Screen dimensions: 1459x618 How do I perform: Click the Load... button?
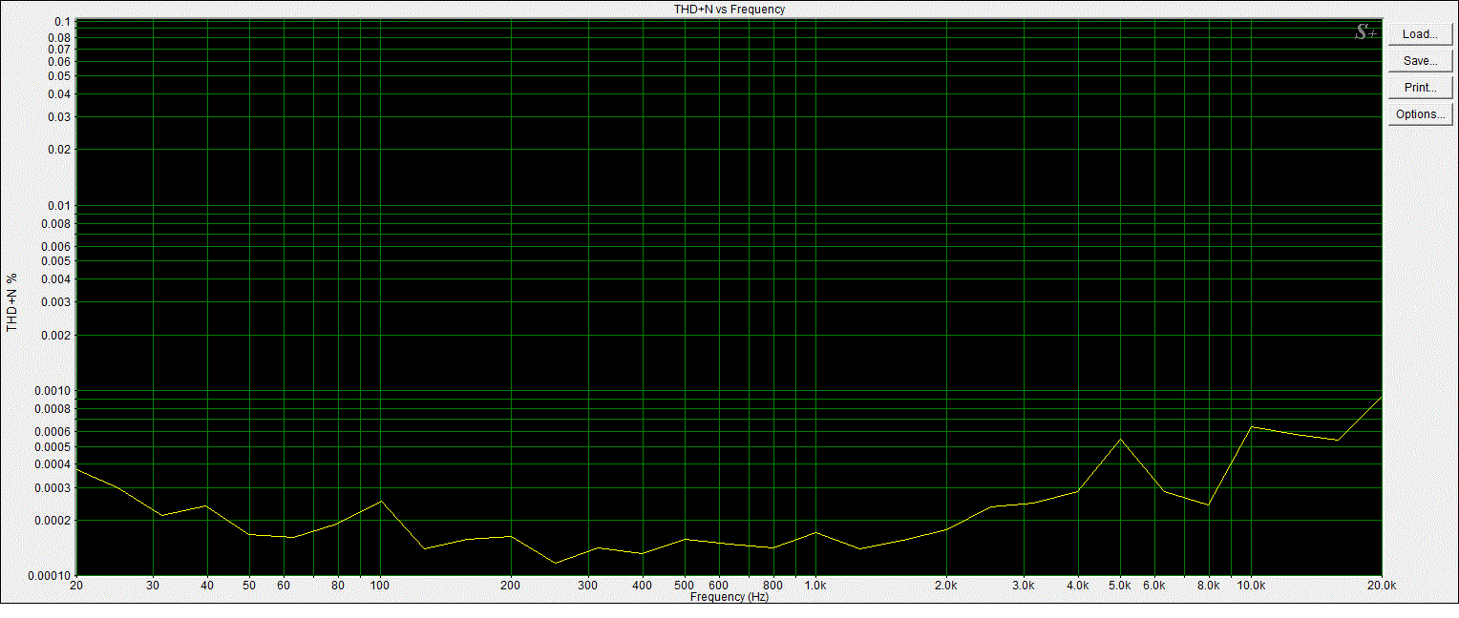[1419, 34]
